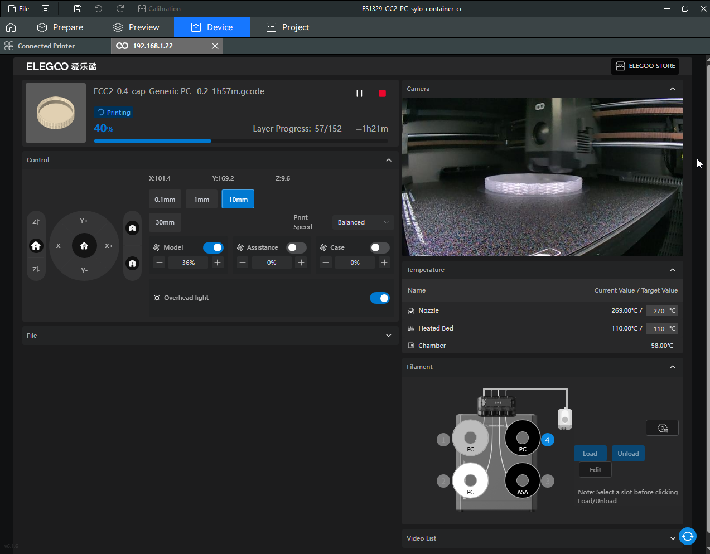Viewport: 710px width, 554px height.
Task: Collapse the Camera panel
Action: coord(672,89)
